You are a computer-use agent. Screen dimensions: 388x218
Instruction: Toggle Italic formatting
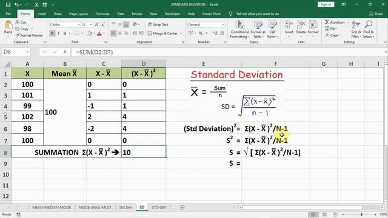(x=58, y=33)
